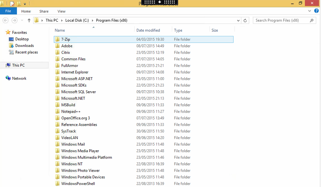The height and width of the screenshot is (187, 321).
Task: Open Recent places in the navigation pane
Action: [27, 52]
